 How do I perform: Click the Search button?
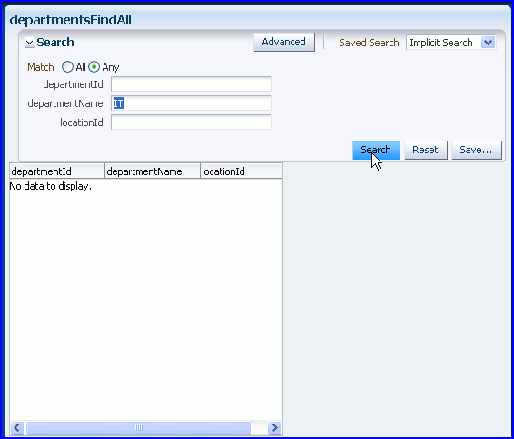(x=376, y=150)
